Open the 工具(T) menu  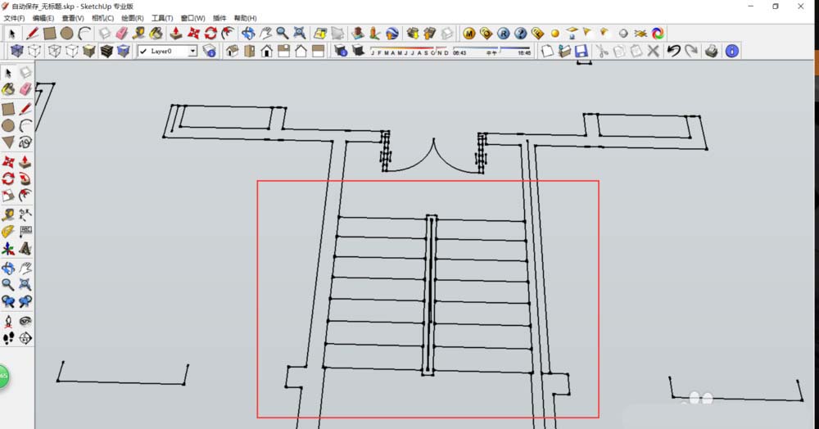pos(162,18)
